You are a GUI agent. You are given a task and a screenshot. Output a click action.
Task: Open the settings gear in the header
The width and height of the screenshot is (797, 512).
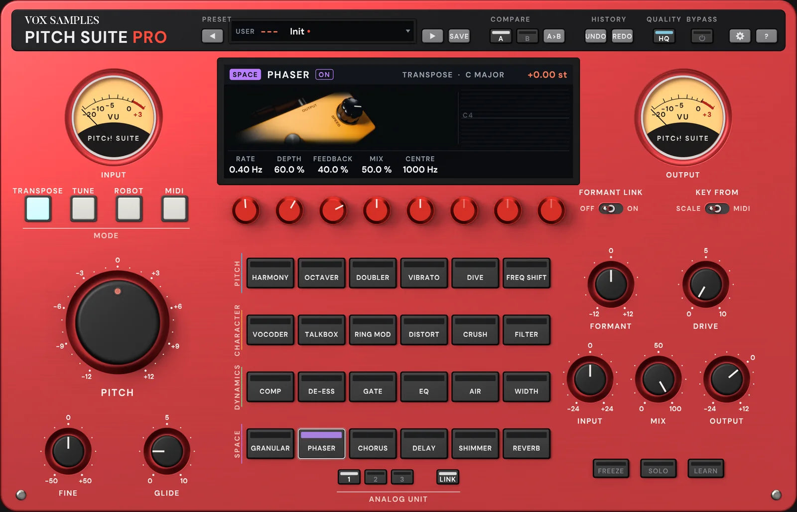(740, 36)
